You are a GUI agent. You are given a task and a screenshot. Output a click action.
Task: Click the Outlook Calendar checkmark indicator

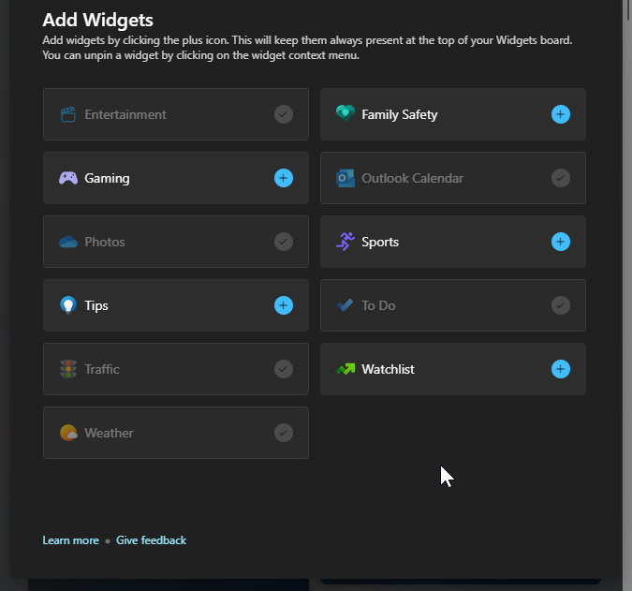pos(561,178)
